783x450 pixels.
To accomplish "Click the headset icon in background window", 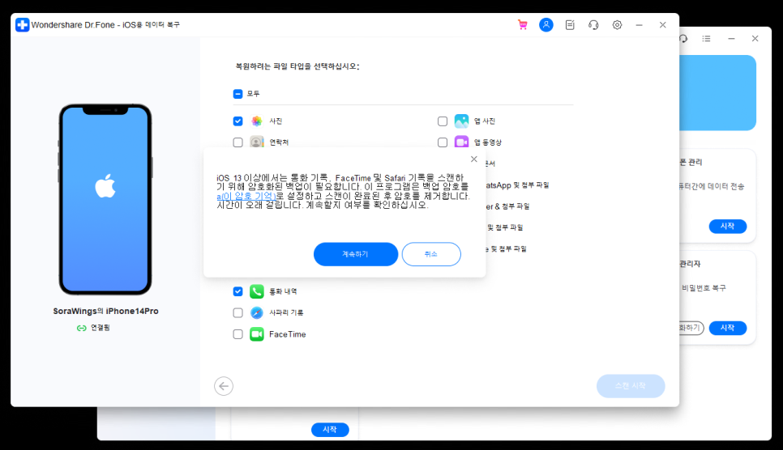I will pos(683,38).
